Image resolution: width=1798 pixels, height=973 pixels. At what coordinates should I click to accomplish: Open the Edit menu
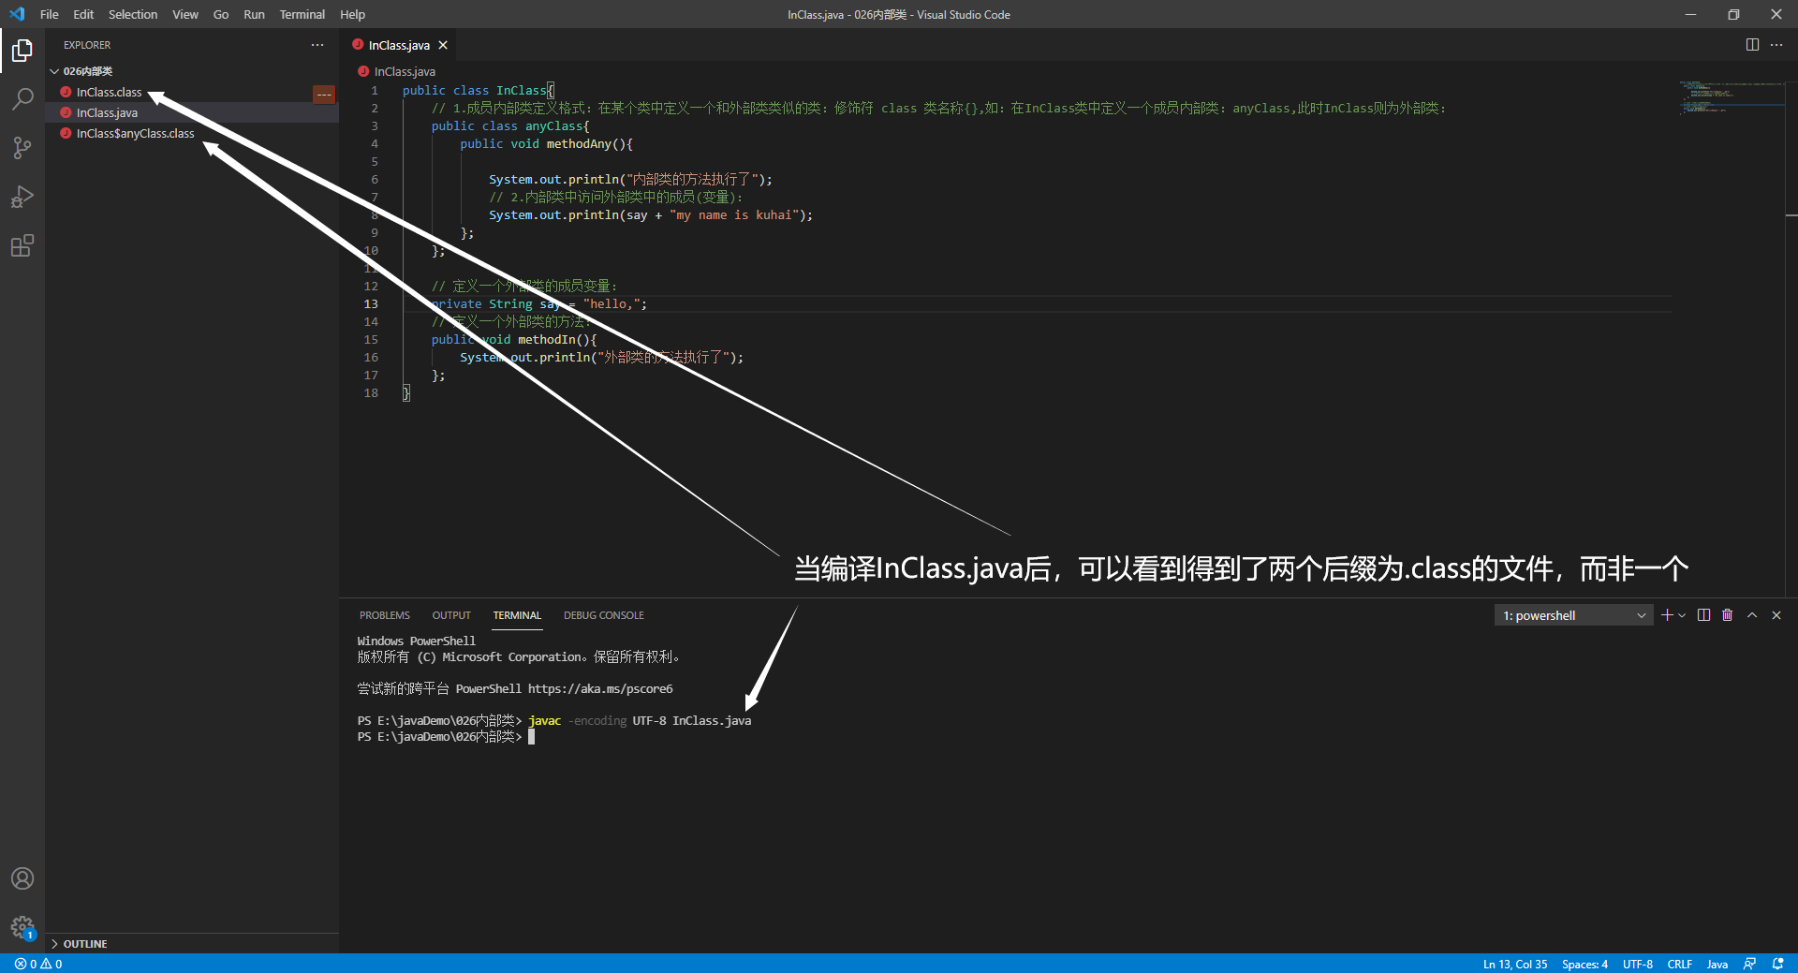(x=83, y=14)
